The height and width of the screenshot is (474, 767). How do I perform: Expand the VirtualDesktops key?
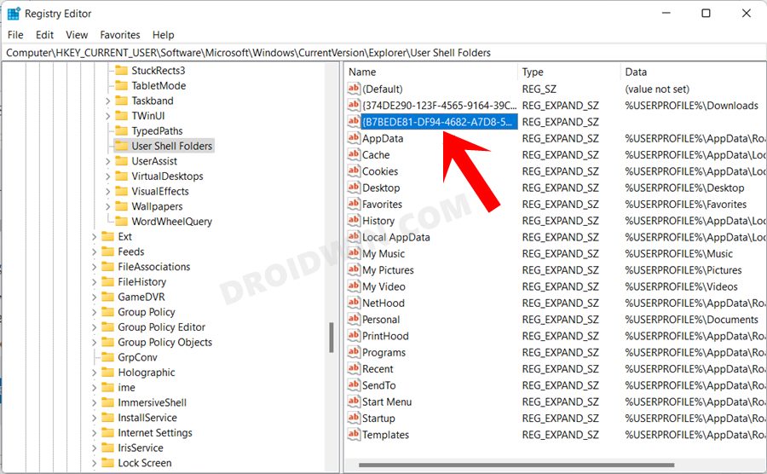(x=107, y=176)
